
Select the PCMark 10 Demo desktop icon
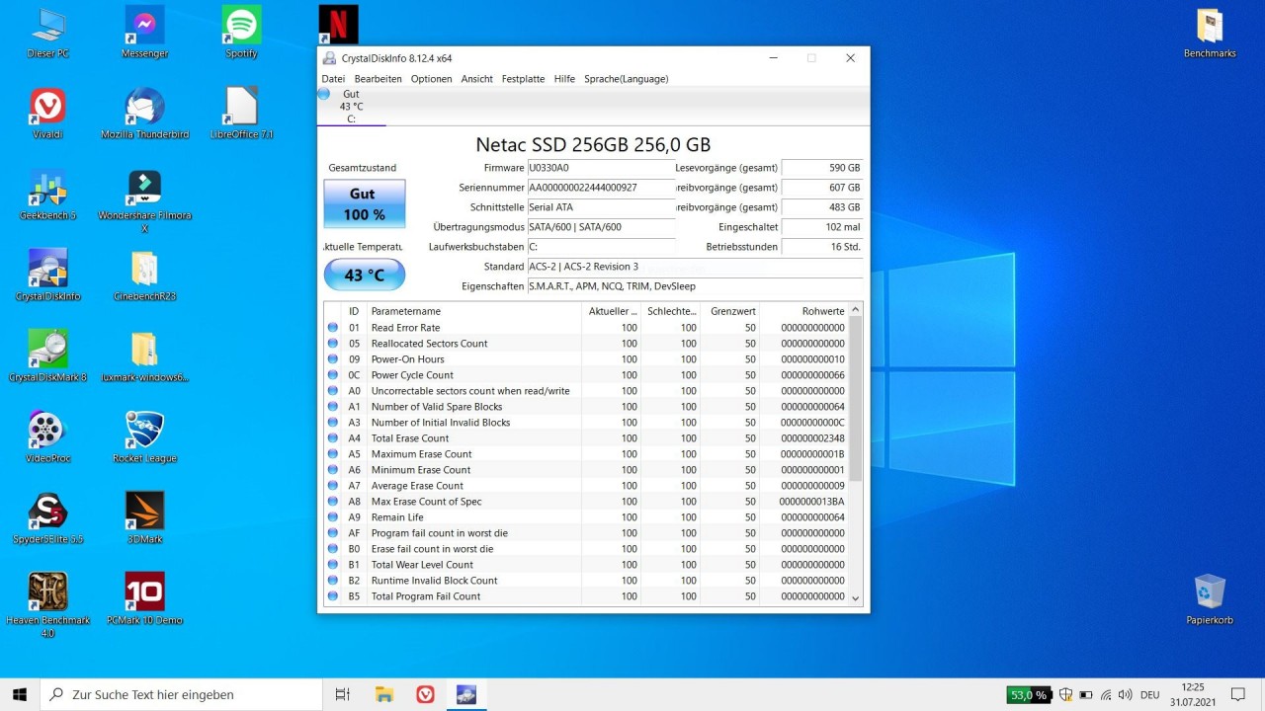pyautogui.click(x=144, y=599)
